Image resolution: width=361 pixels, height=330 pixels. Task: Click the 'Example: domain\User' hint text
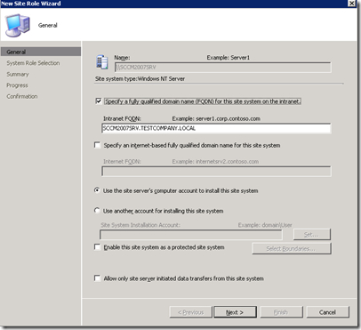click(265, 225)
